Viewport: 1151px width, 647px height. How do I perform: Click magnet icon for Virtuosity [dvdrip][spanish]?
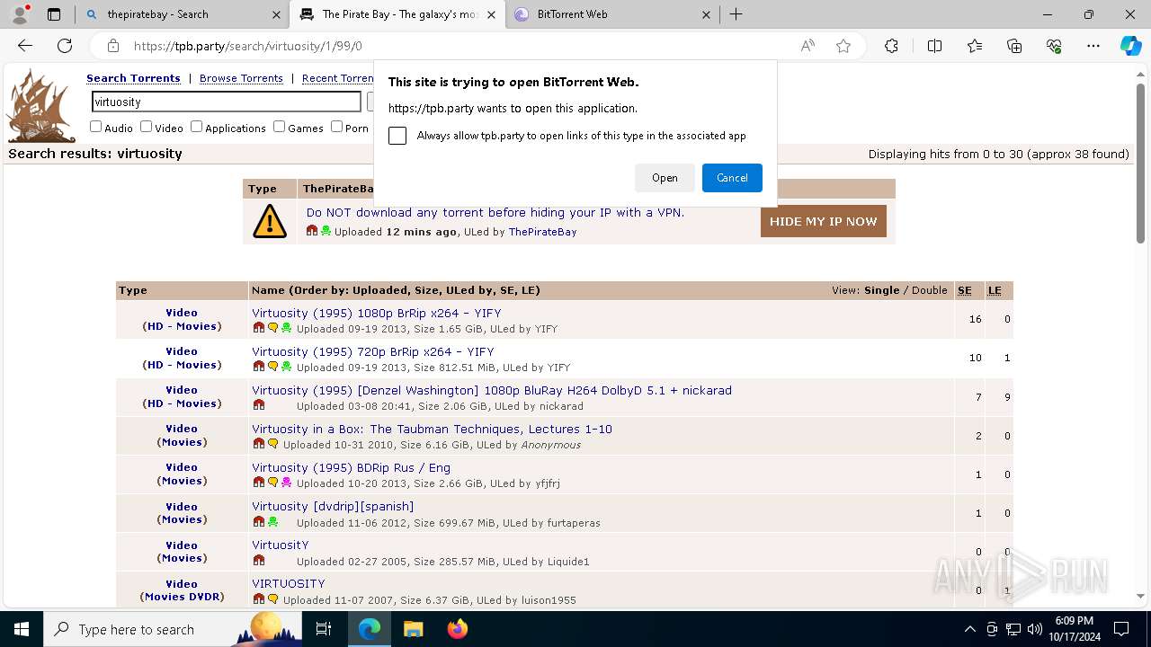[259, 521]
